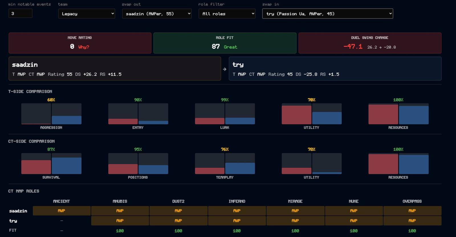Click saadzin's 'Rating 55' stat
456x237 pixels.
(60, 74)
